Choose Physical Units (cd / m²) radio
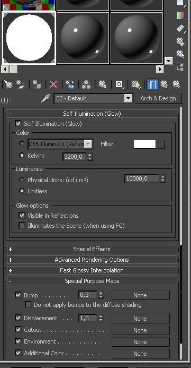Image resolution: width=191 pixels, height=368 pixels. 22,180
